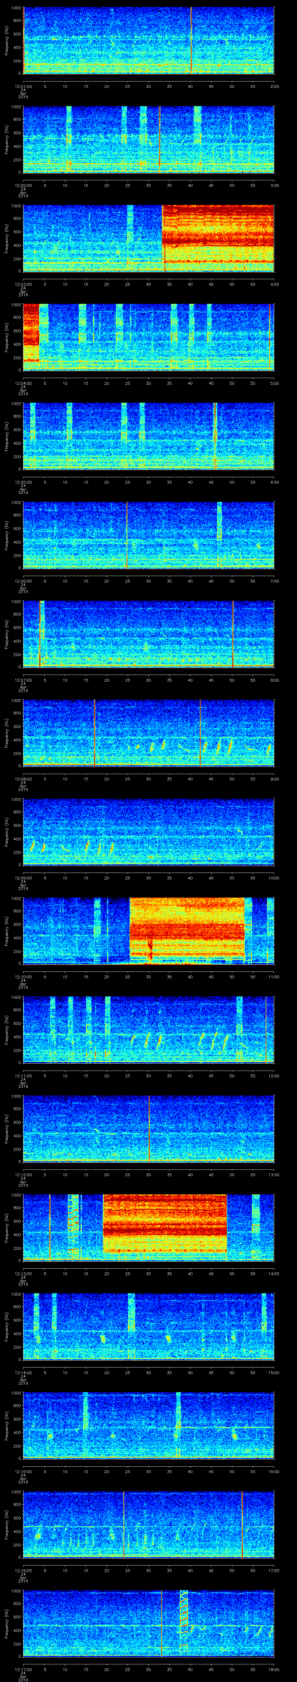297x1682 pixels.
Task: Click the '12:07:00' time axis label
Action: pos(23,680)
